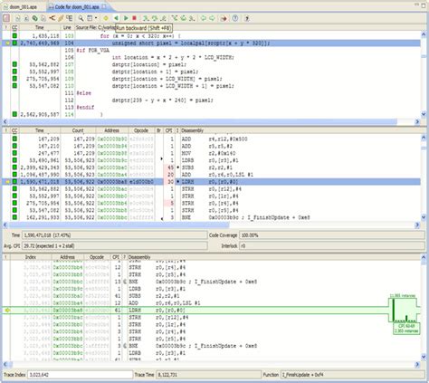The width and height of the screenshot is (429, 383).
Task: Select the MOV r2,#0x140 disassembly row
Action: (211, 153)
